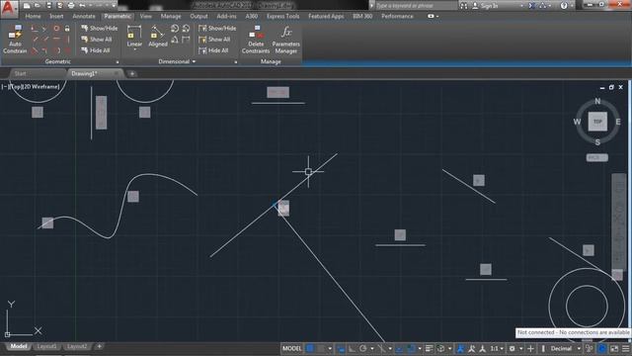
Task: Toggle Polar tracking in status bar
Action: coord(363,349)
